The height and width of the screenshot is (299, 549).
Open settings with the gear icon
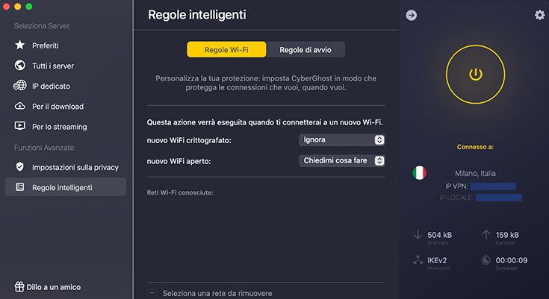[539, 15]
